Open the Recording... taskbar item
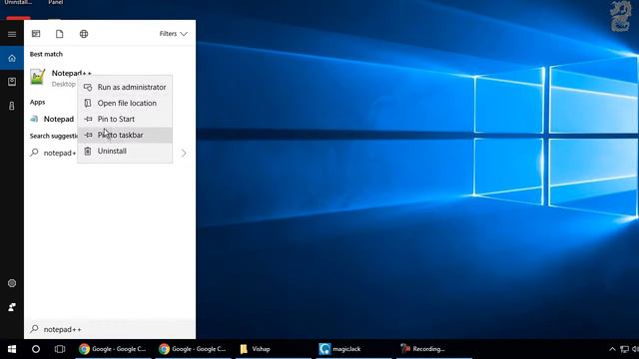639x359 pixels. [434, 349]
